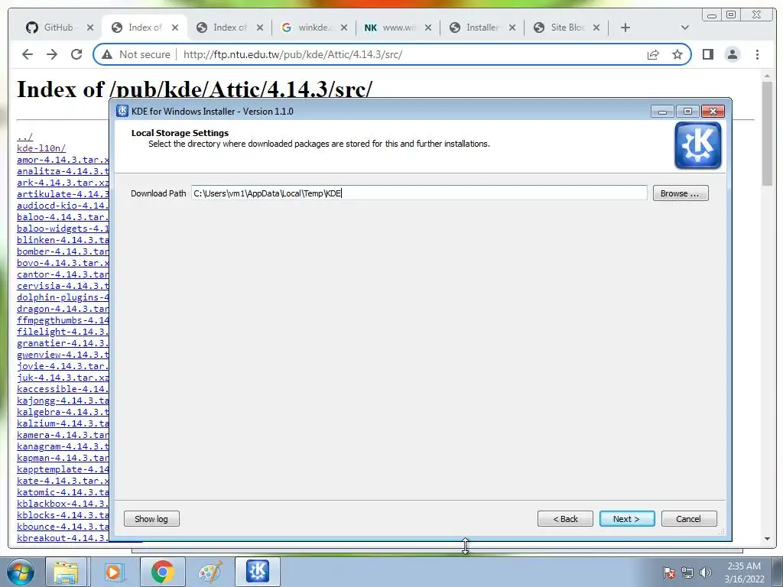
Task: Reload the current page
Action: tap(76, 54)
